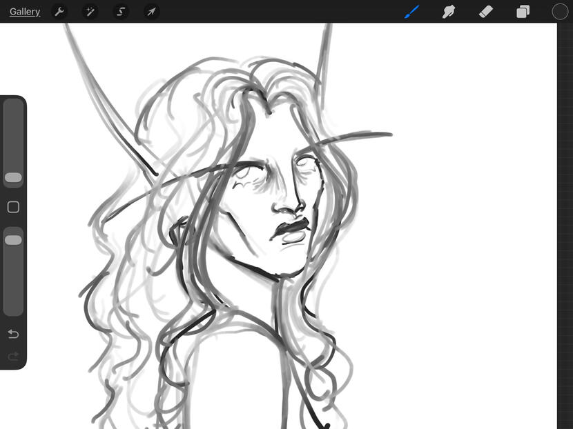The height and width of the screenshot is (429, 573).
Task: Click the brush opacity slider handle
Action: tap(13, 240)
